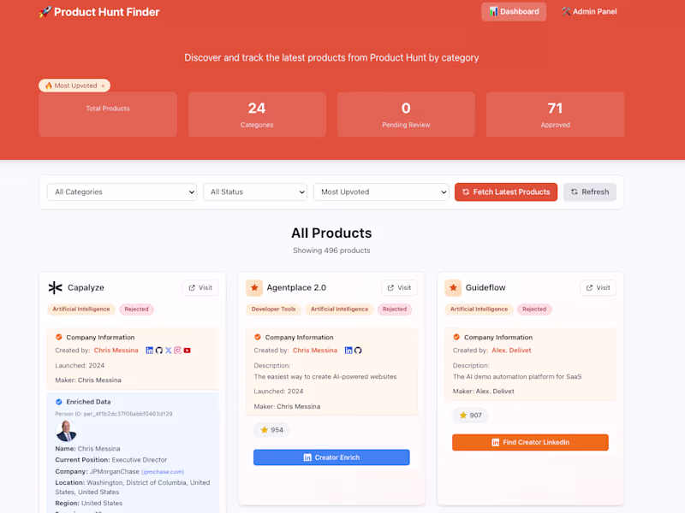Open YouTube icon in Capalyze card

pos(187,351)
